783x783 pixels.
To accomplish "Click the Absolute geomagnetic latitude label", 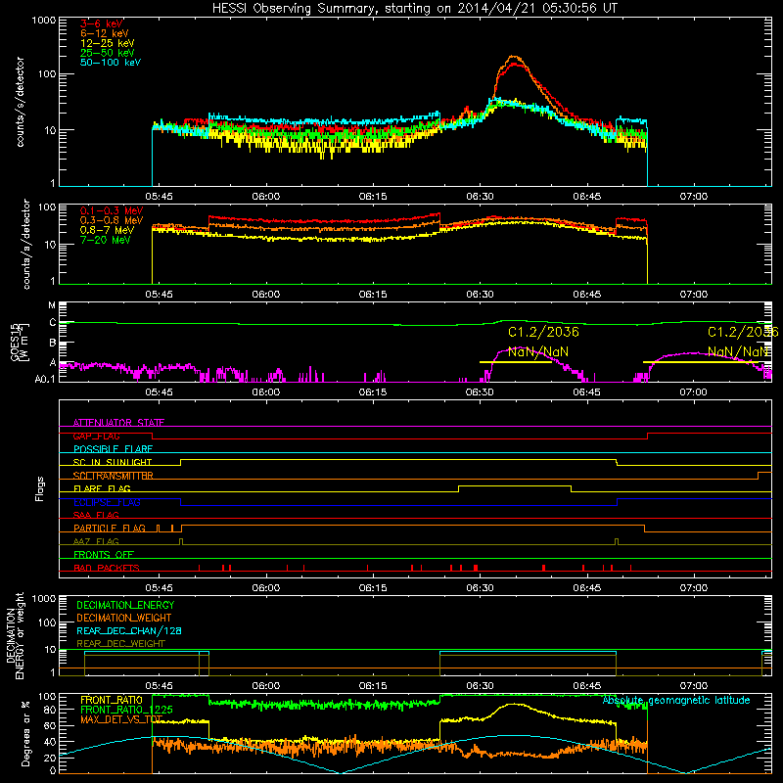I will [676, 701].
